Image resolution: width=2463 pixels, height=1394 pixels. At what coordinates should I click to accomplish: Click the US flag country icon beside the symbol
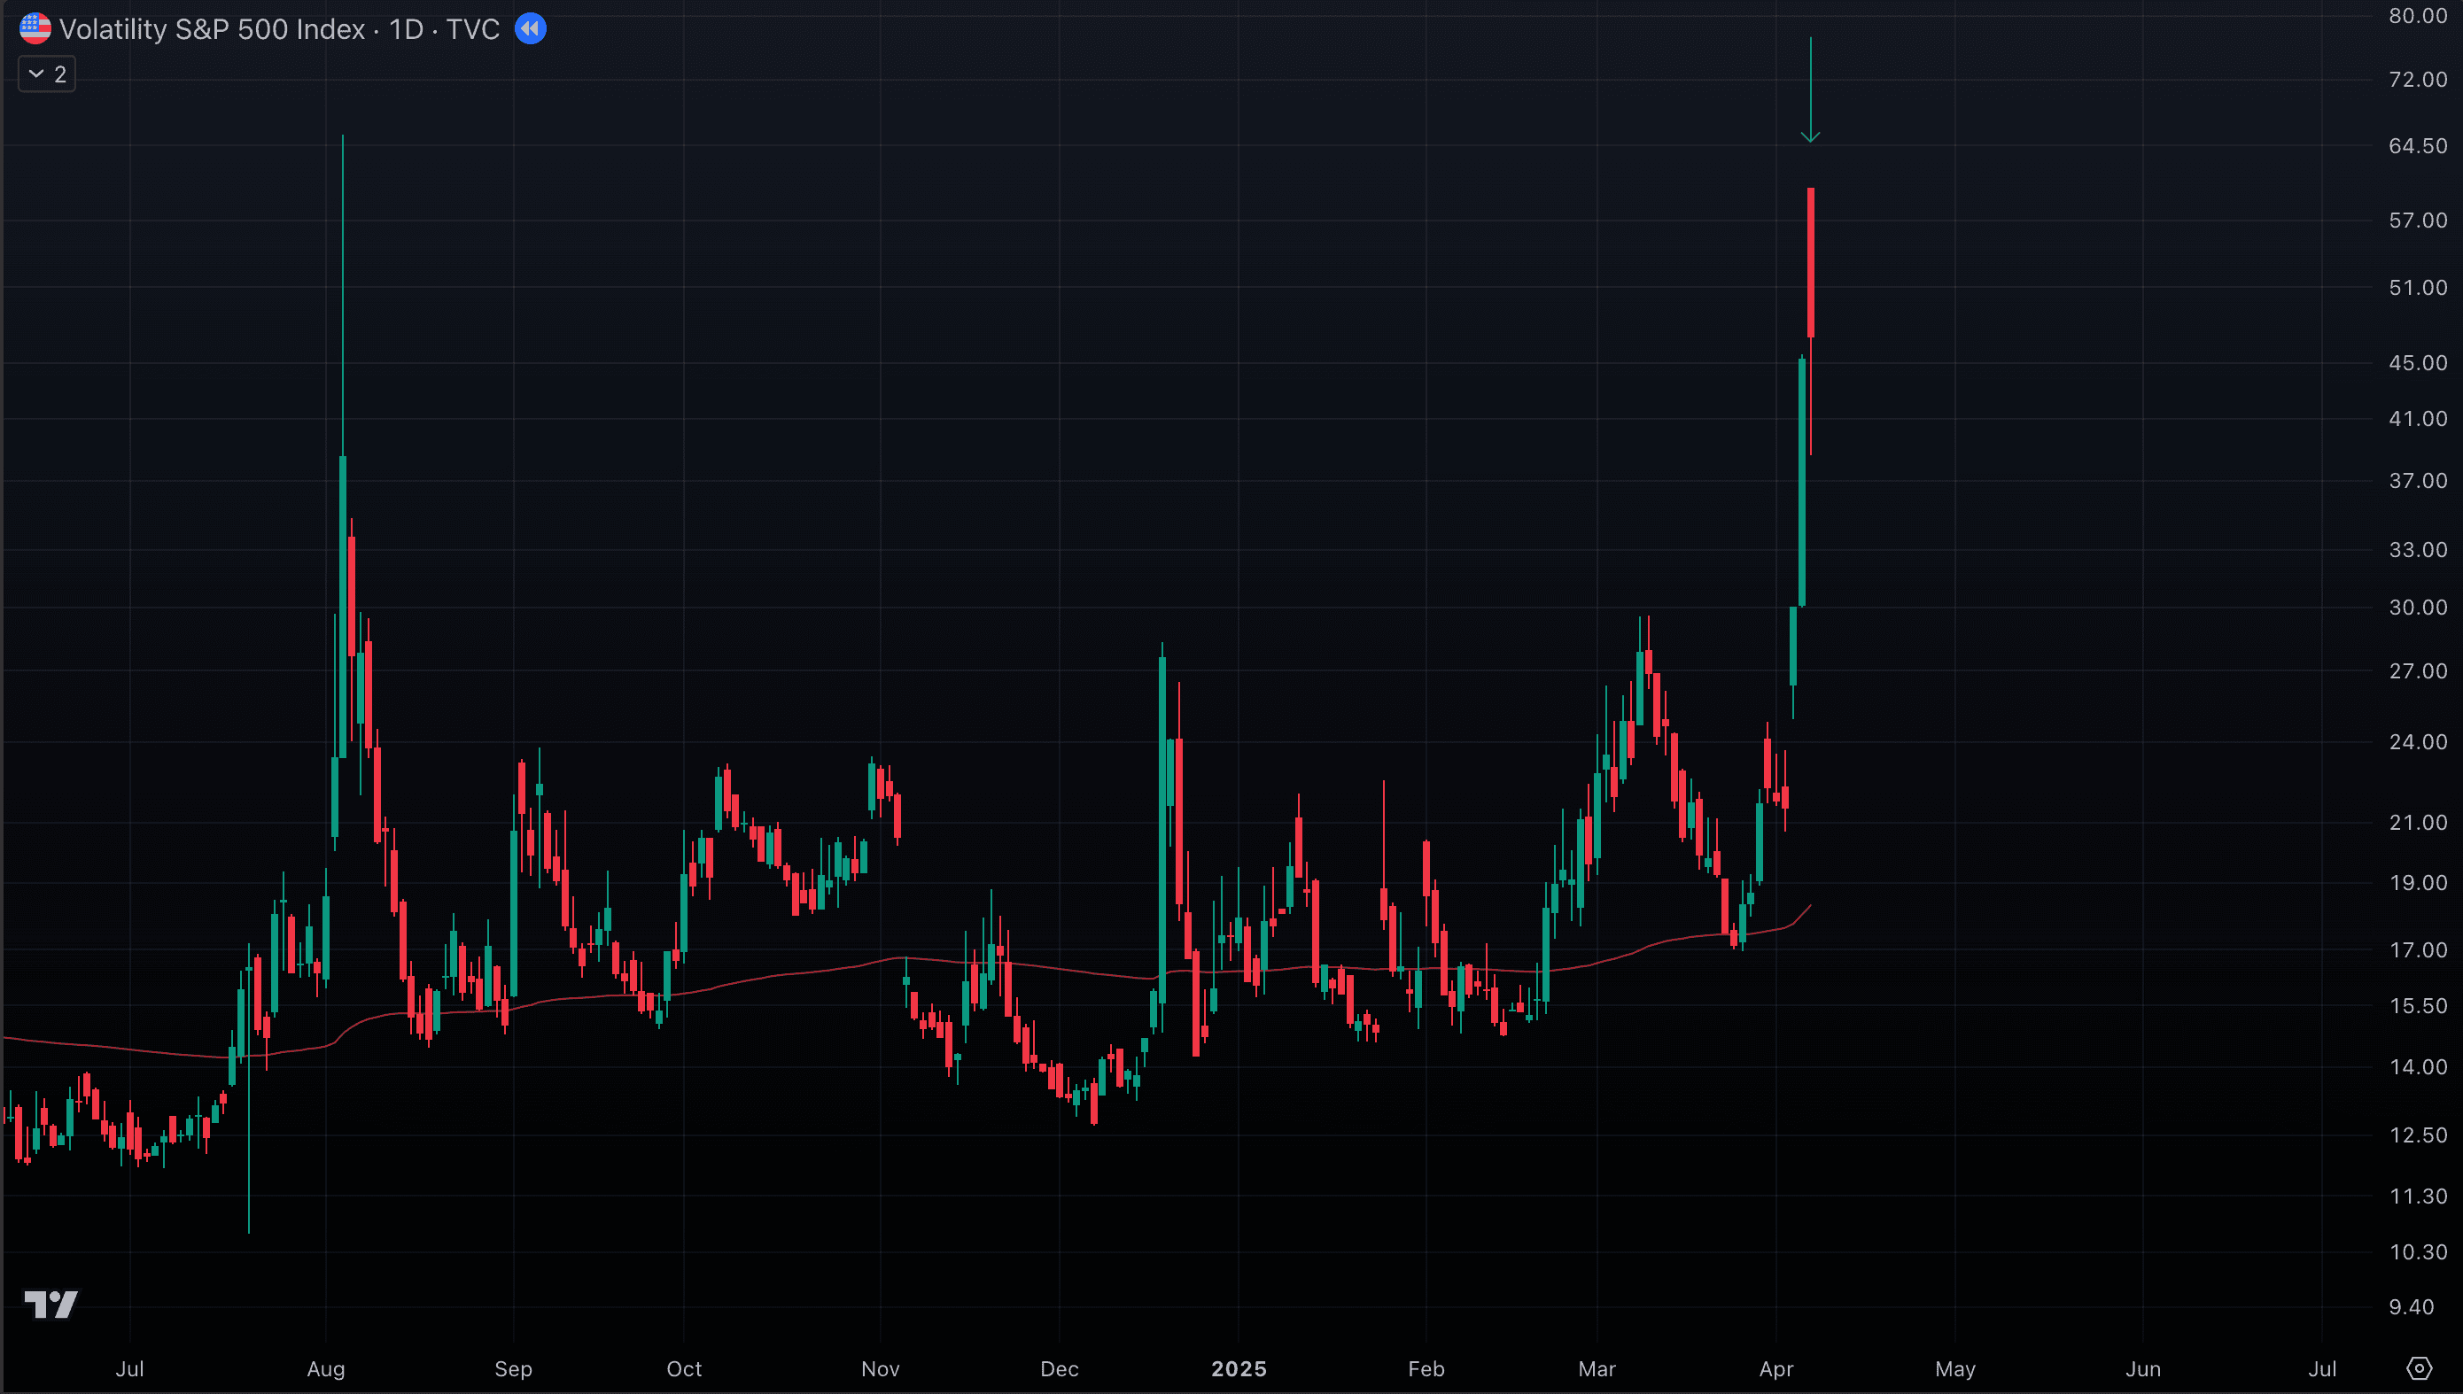[x=35, y=28]
